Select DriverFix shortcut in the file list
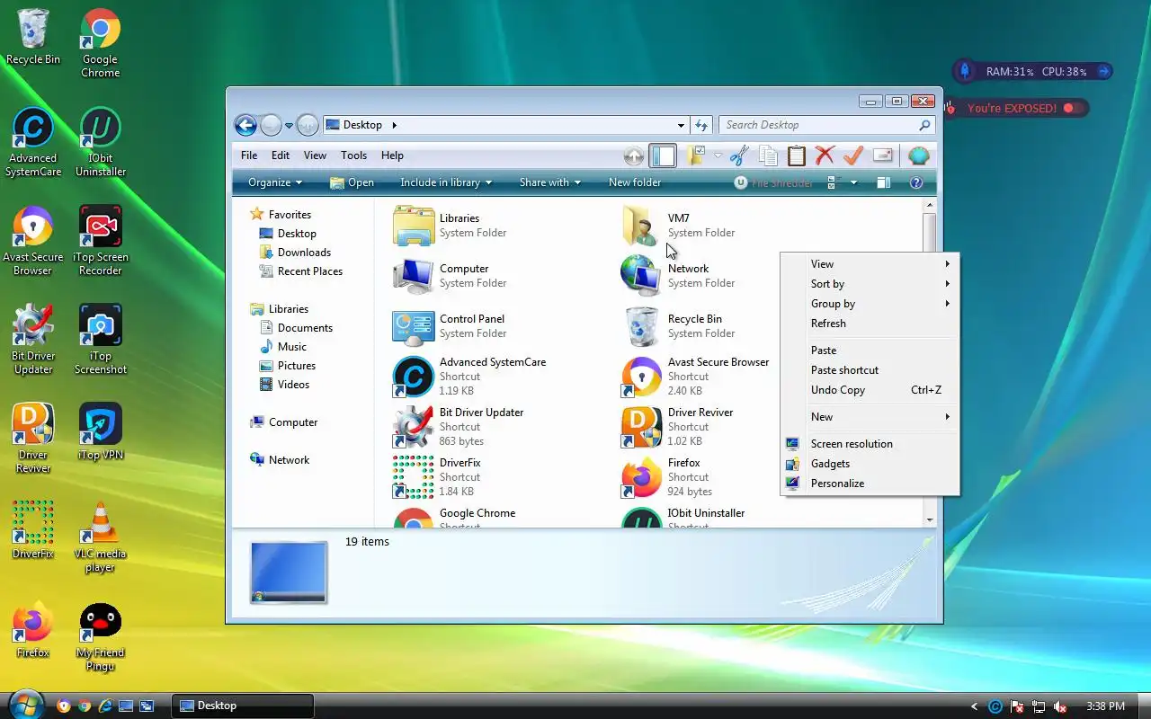 (437, 477)
